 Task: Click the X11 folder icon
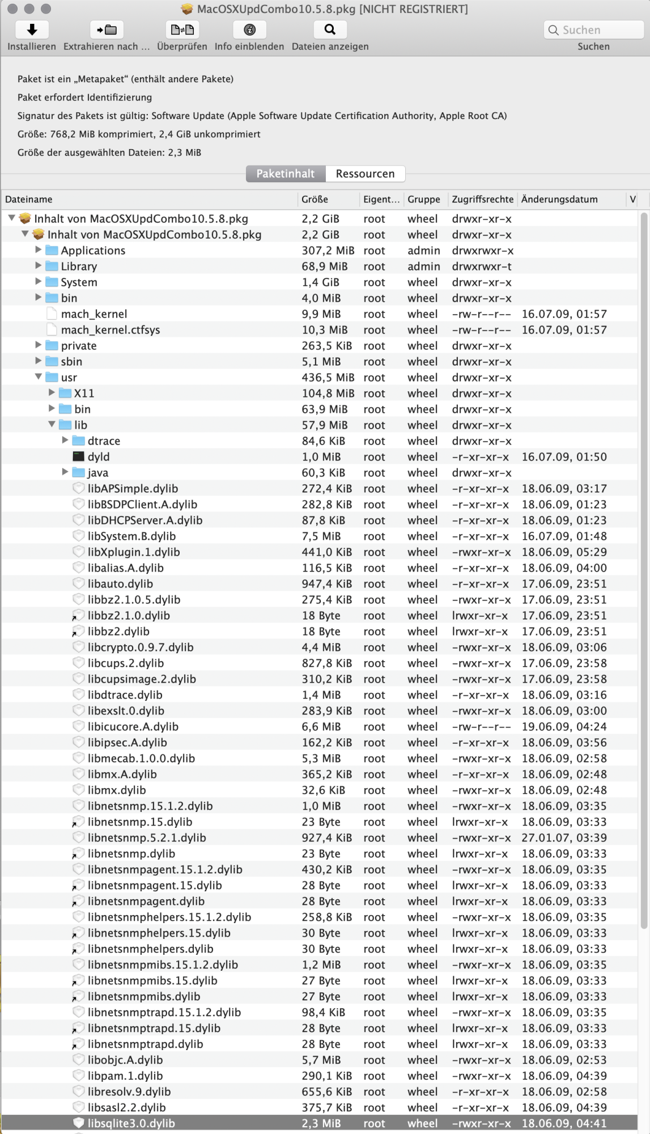[65, 393]
